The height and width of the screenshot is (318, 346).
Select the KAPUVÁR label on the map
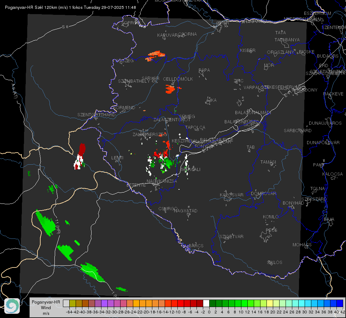tap(168, 35)
